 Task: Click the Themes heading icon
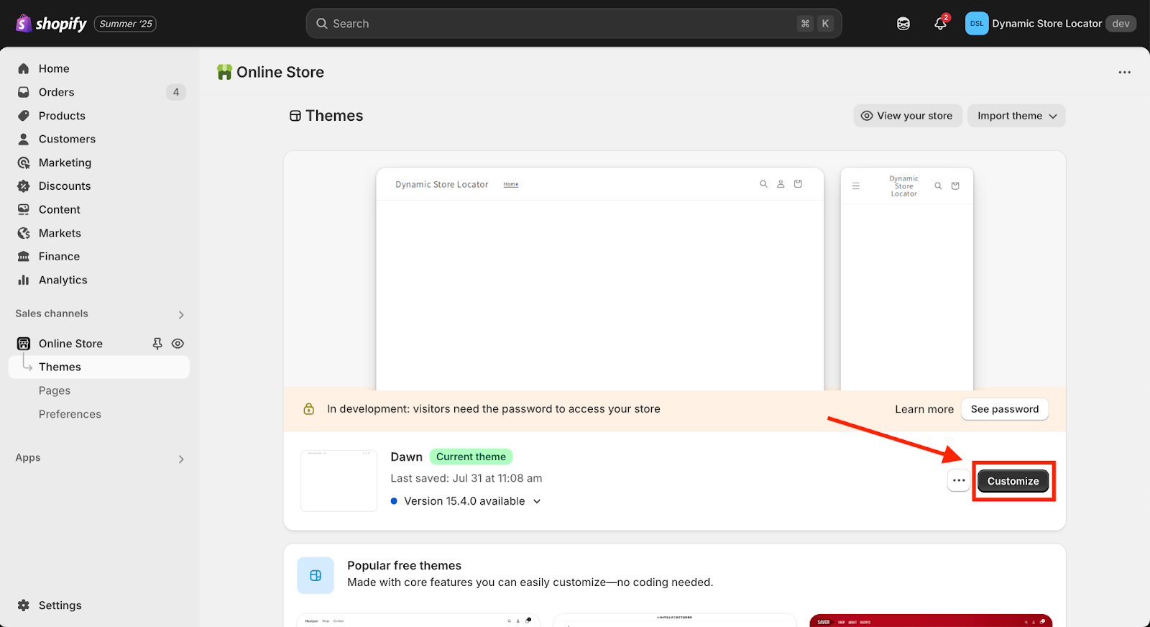[295, 116]
